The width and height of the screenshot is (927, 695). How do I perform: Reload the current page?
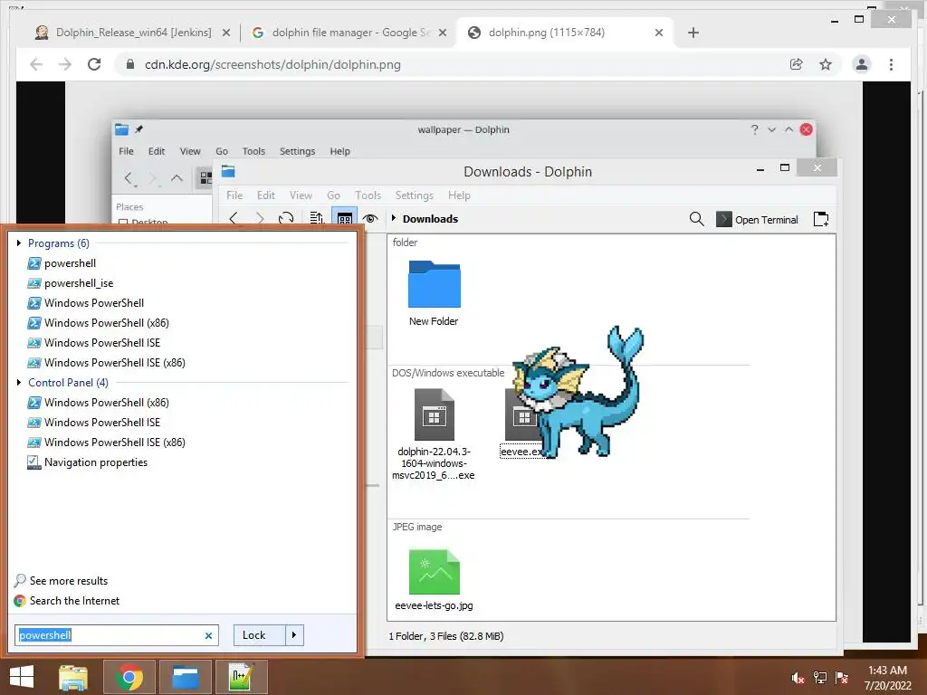(94, 64)
